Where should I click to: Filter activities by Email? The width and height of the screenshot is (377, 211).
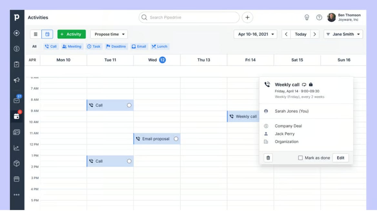click(x=139, y=46)
